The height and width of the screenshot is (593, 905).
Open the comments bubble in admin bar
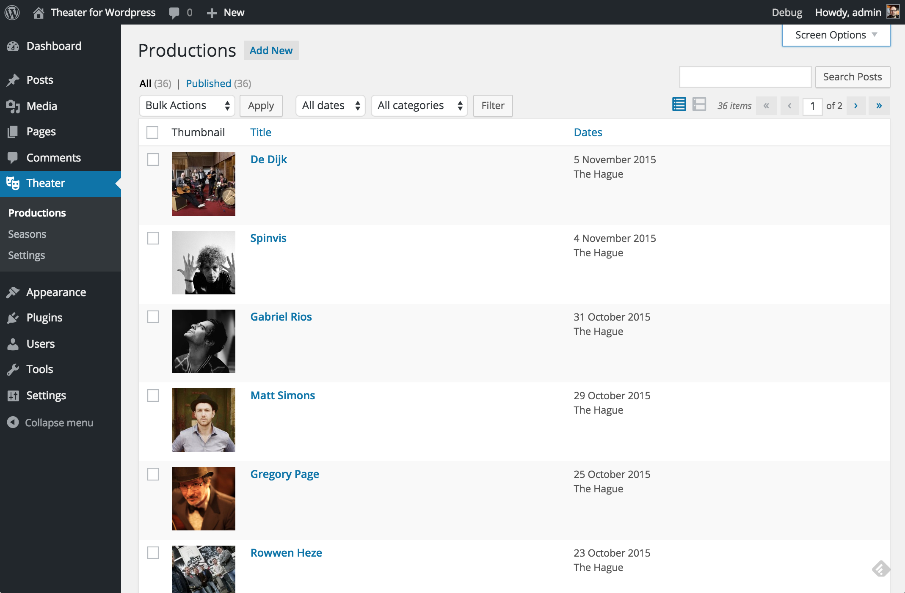(x=174, y=13)
